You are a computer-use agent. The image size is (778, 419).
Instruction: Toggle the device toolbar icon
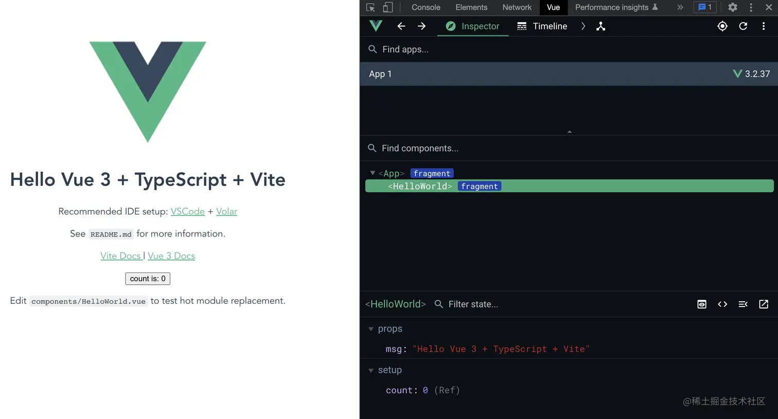click(x=387, y=7)
